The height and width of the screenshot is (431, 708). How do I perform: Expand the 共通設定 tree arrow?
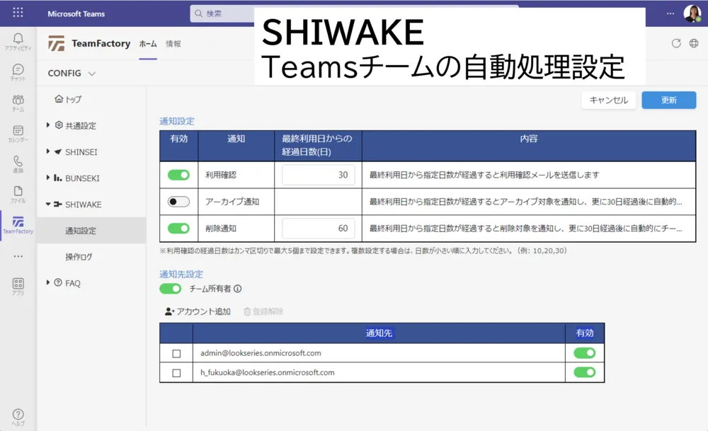point(48,125)
